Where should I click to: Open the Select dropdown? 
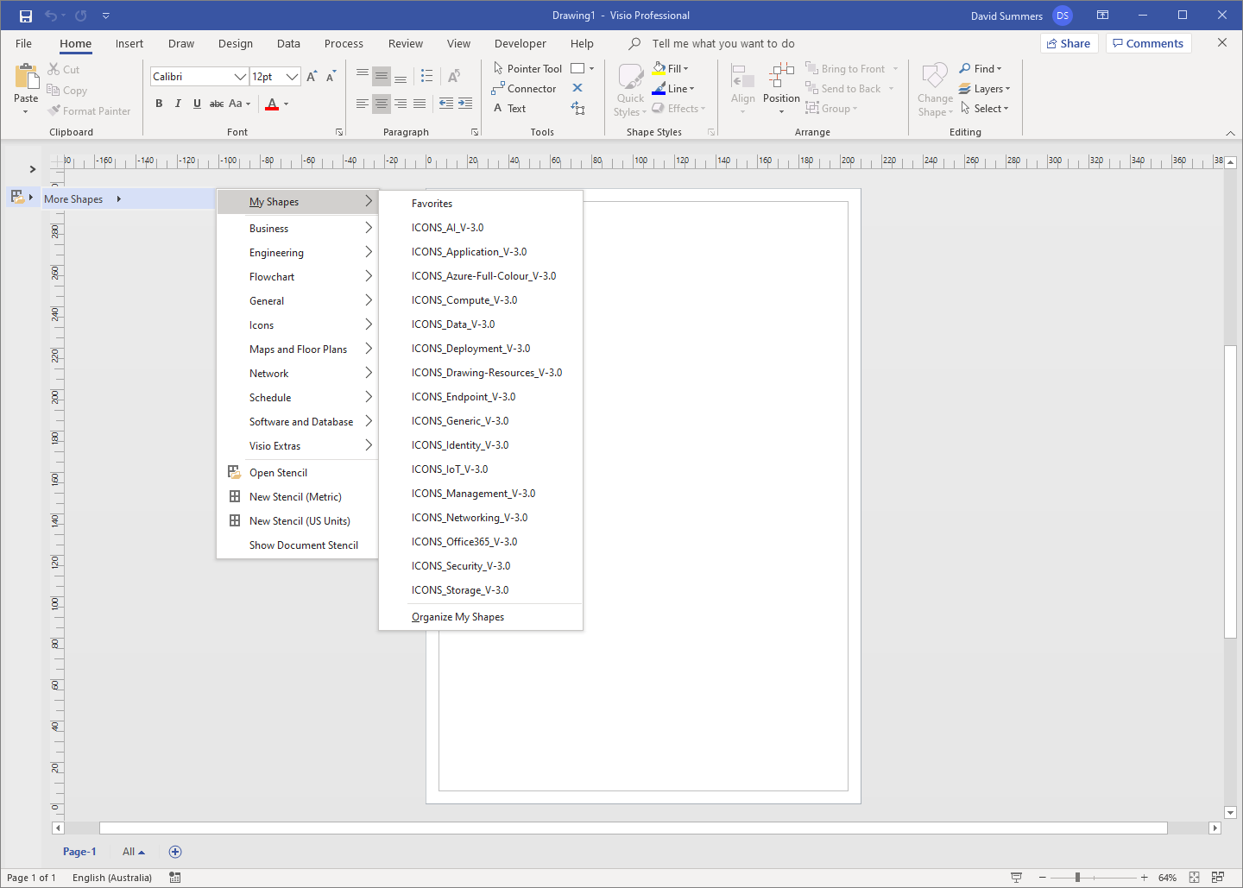984,108
